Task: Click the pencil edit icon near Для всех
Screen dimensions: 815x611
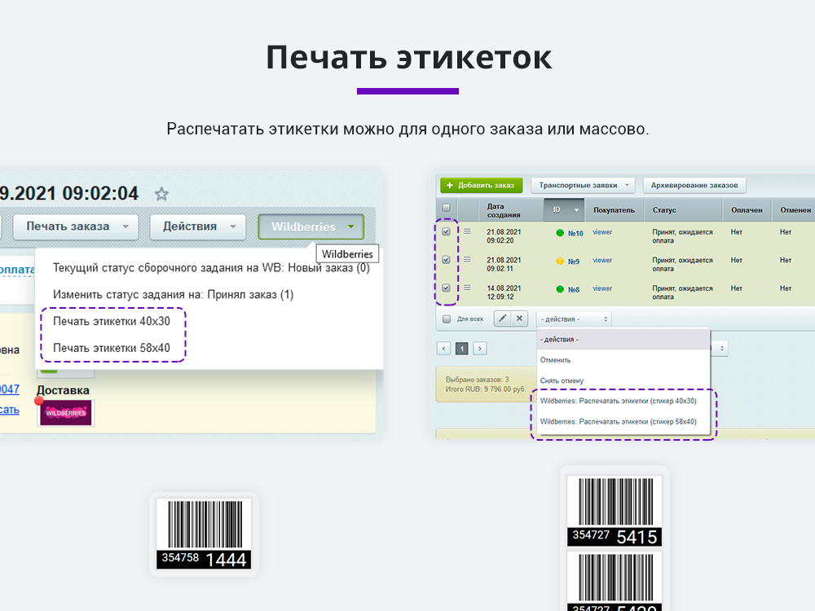Action: tap(503, 319)
